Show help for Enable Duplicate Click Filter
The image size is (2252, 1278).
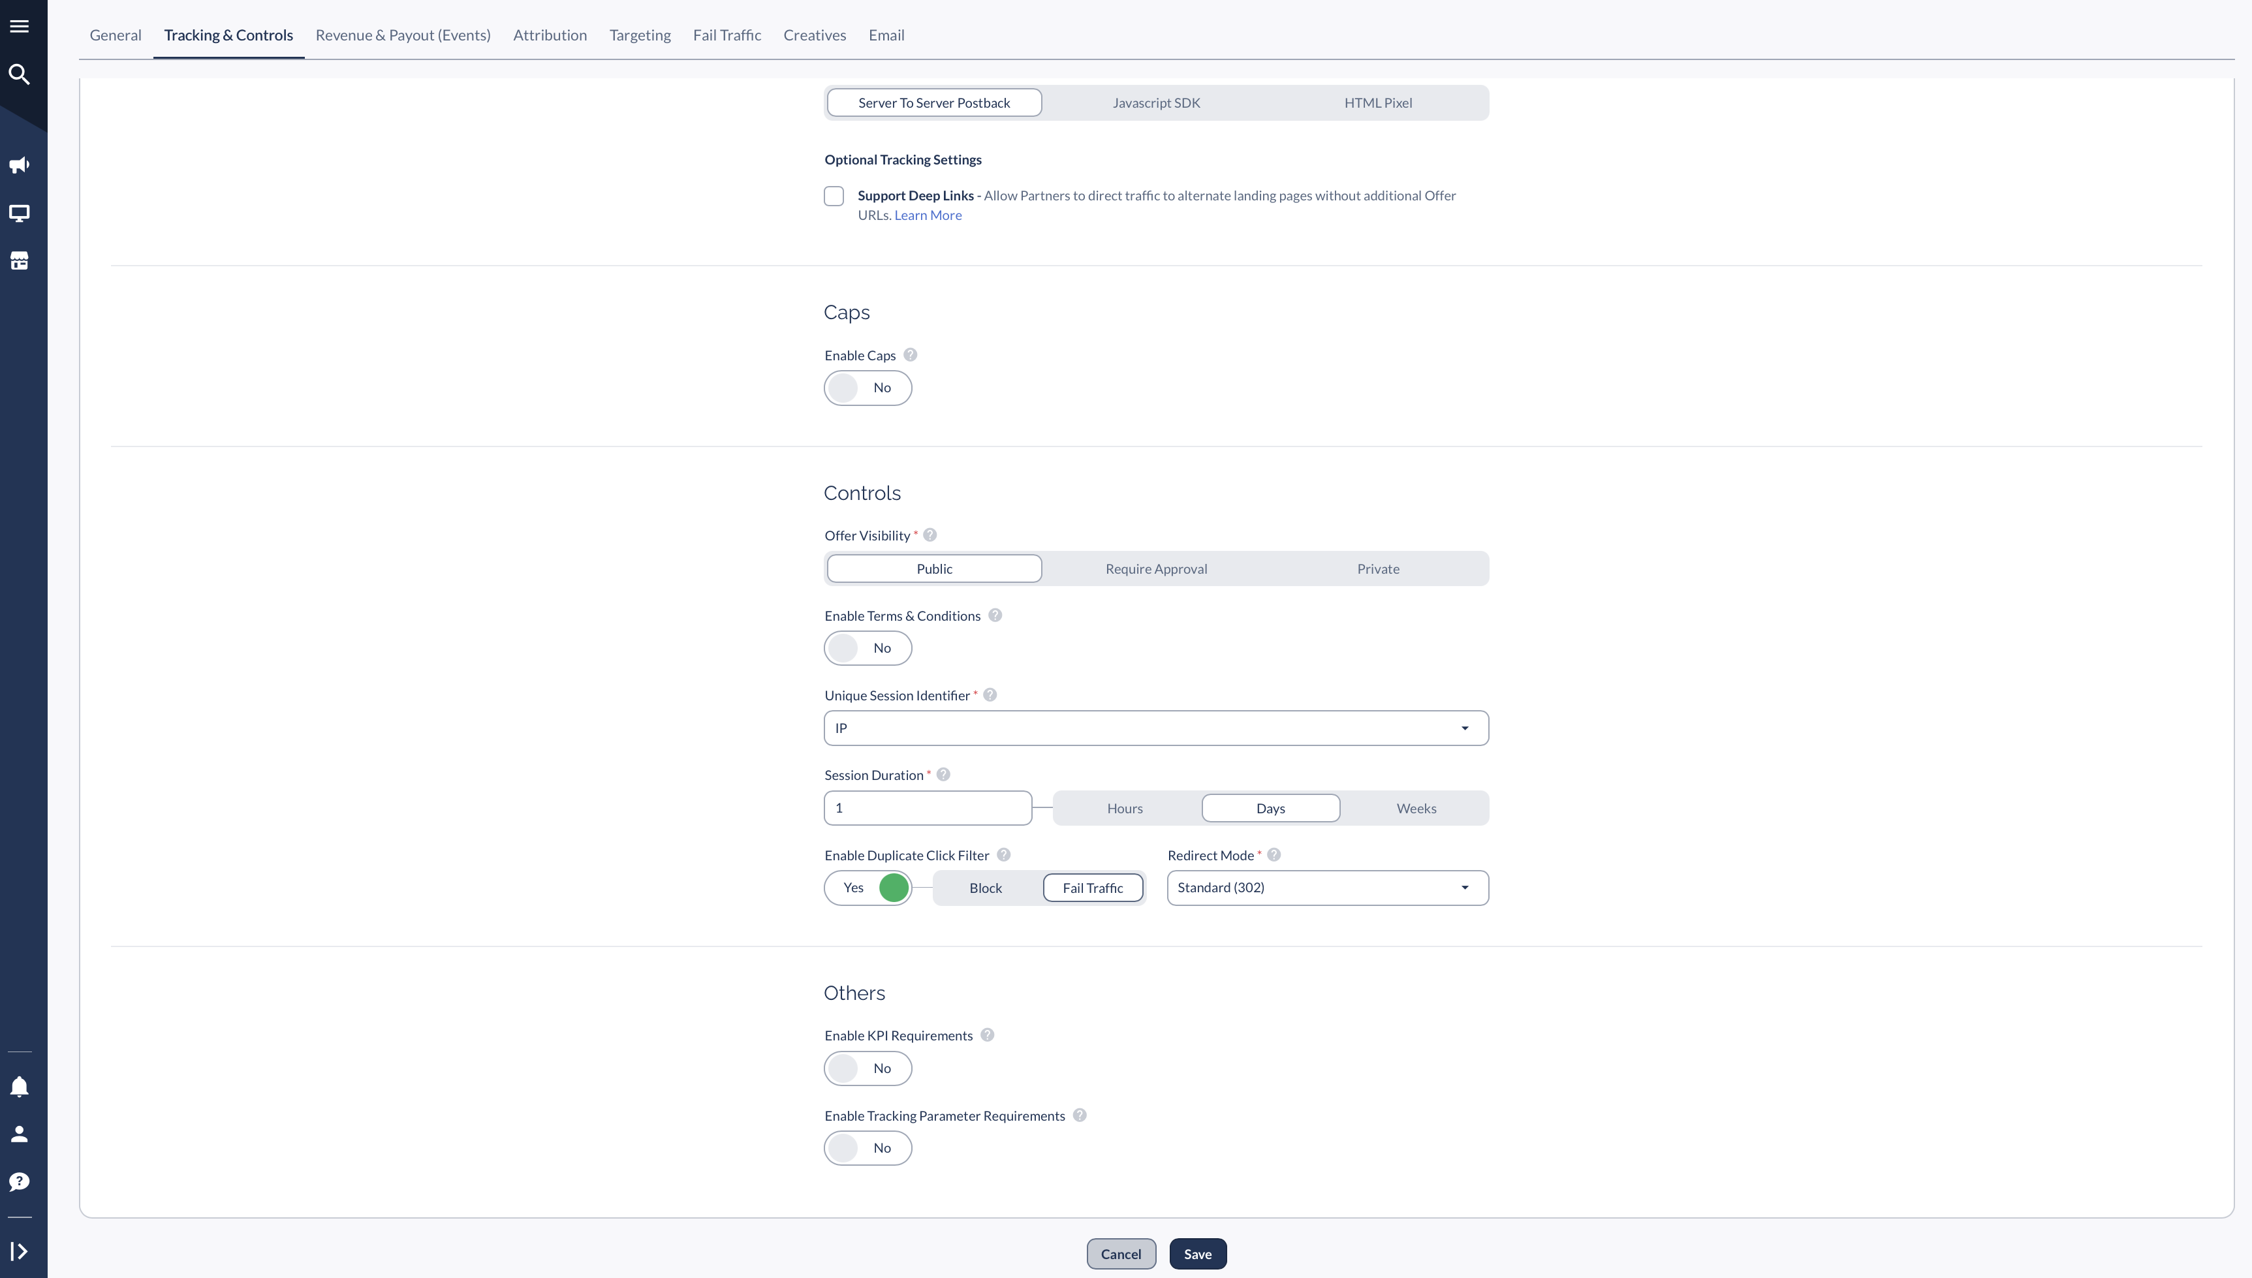1004,854
